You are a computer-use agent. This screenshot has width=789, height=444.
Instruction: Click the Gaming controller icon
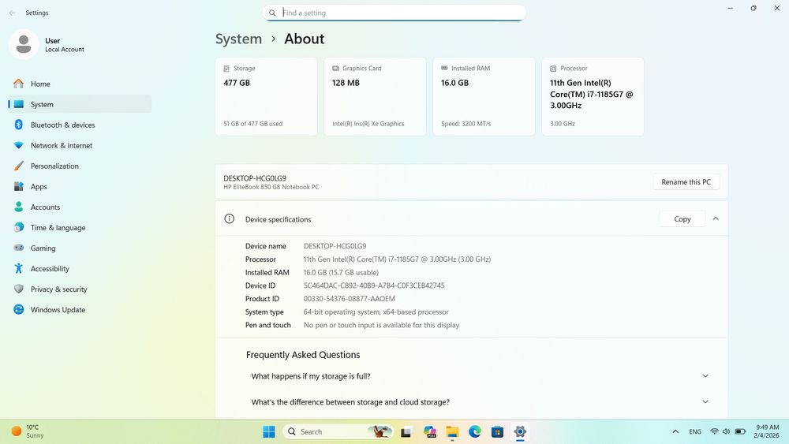point(19,248)
